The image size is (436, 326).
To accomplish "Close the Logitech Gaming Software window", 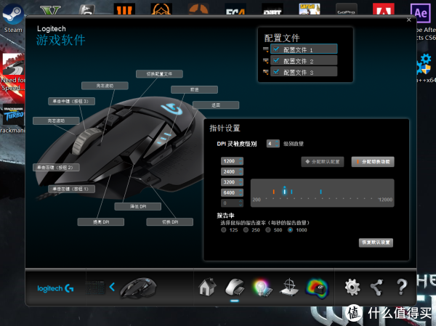I will [x=408, y=20].
